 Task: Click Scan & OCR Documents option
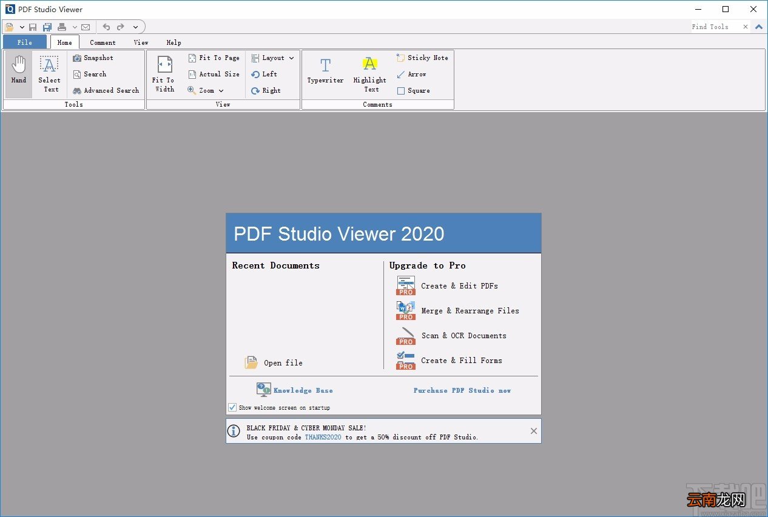coord(451,335)
